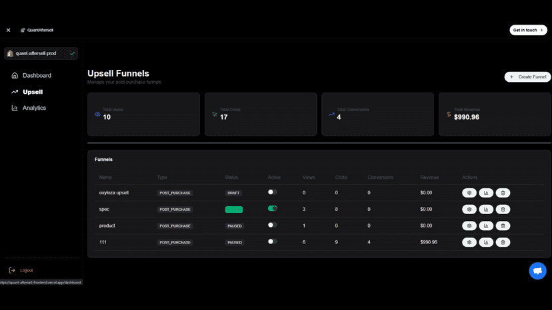This screenshot has height=310, width=552.
Task: View analytics for the 111 funnel
Action: 486,243
